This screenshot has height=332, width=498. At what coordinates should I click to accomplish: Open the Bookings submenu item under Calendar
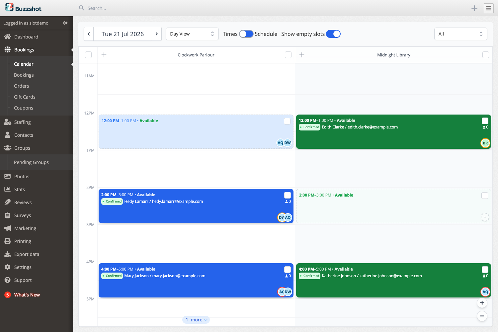tap(24, 75)
